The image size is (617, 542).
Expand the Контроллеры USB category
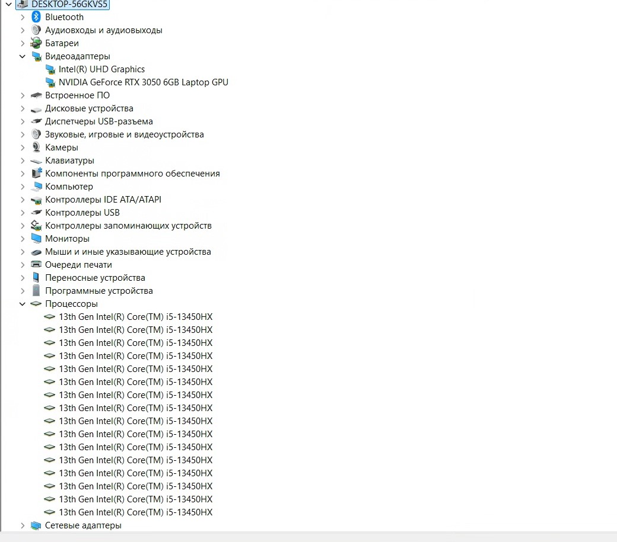click(23, 213)
